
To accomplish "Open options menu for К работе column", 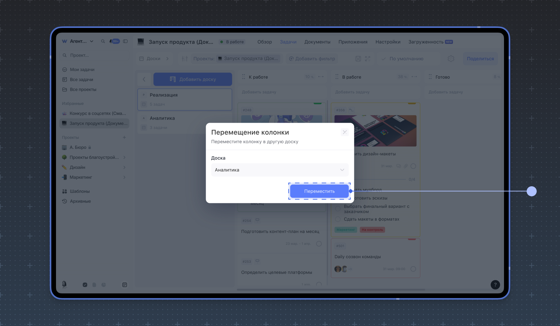I will coord(321,77).
